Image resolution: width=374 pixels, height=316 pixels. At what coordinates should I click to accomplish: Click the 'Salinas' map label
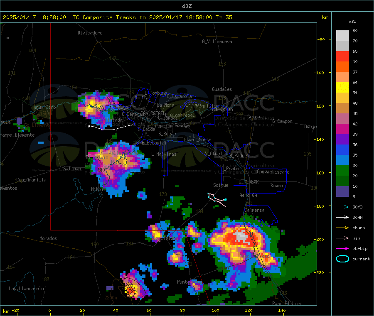[x=72, y=169]
